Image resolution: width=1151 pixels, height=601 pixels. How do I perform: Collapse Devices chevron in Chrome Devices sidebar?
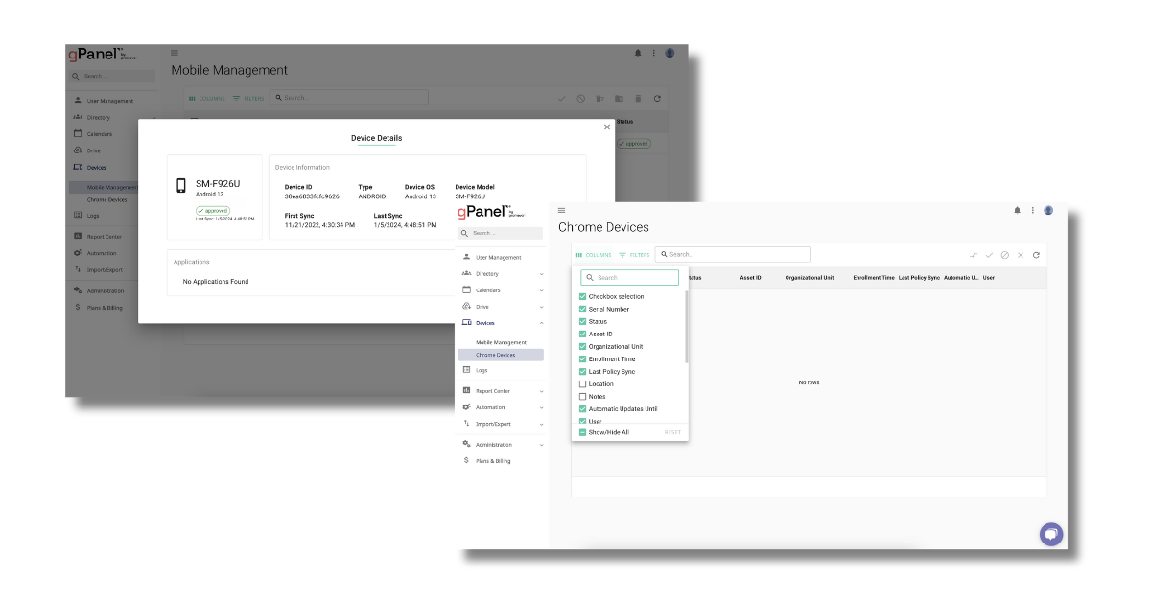click(541, 323)
